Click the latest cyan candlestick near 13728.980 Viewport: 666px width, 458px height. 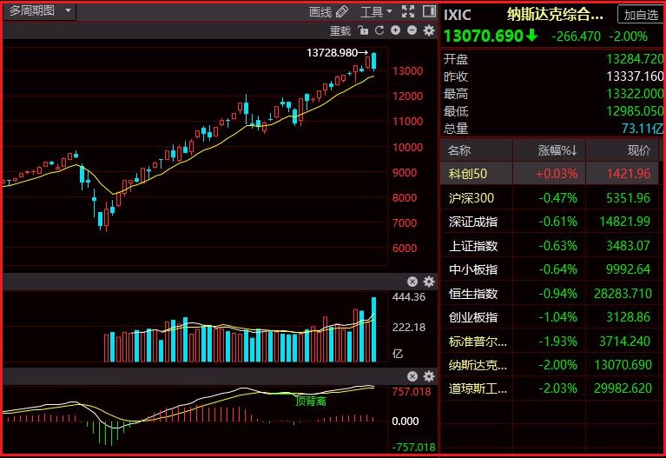tap(373, 61)
